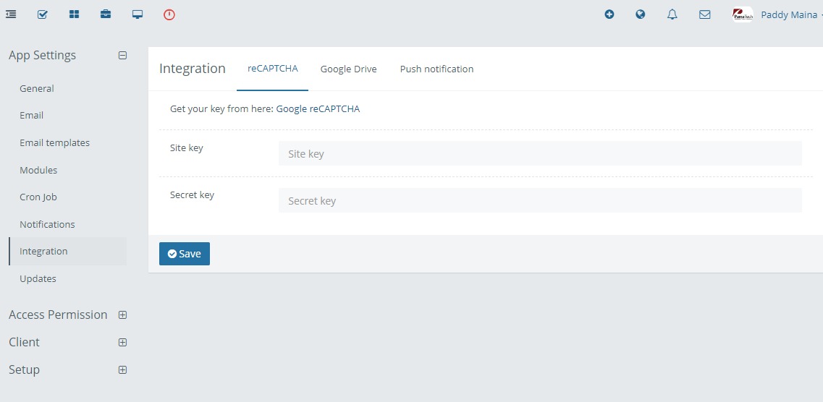Focus the Secret key input field
Screen dimensions: 823x402
(540, 201)
